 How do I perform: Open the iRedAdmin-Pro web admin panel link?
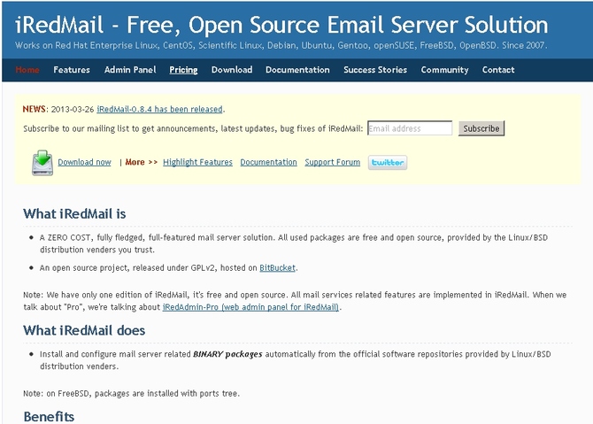(250, 307)
